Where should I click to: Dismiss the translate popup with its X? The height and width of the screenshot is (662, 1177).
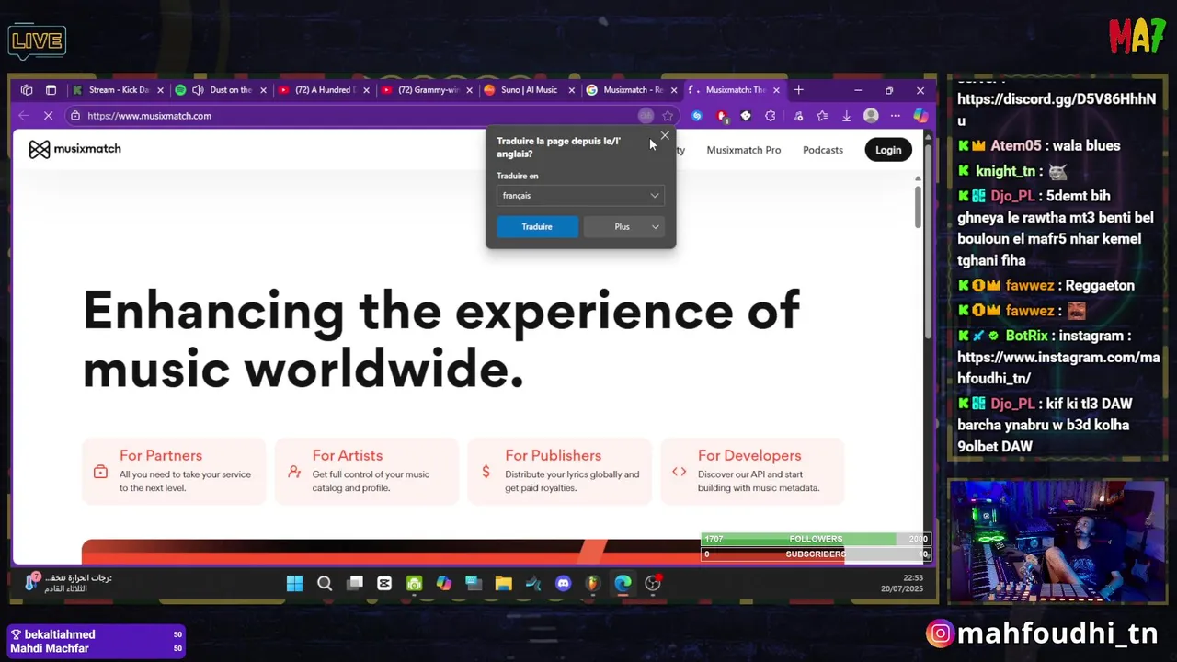click(x=665, y=136)
